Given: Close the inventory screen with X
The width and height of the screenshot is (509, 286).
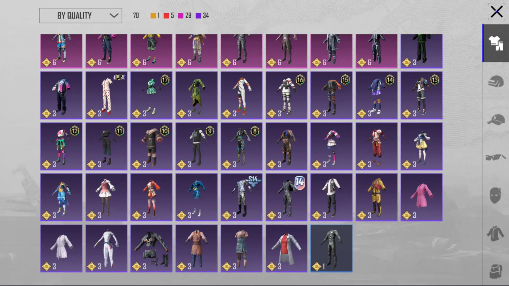Looking at the screenshot, I should click(x=496, y=12).
